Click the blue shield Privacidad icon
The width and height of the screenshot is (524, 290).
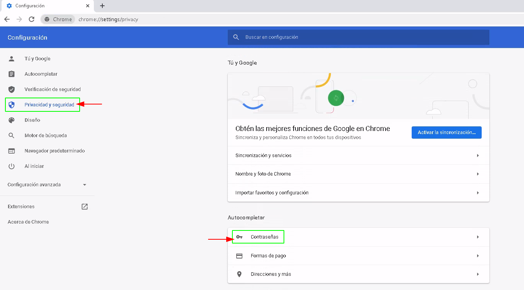12,105
